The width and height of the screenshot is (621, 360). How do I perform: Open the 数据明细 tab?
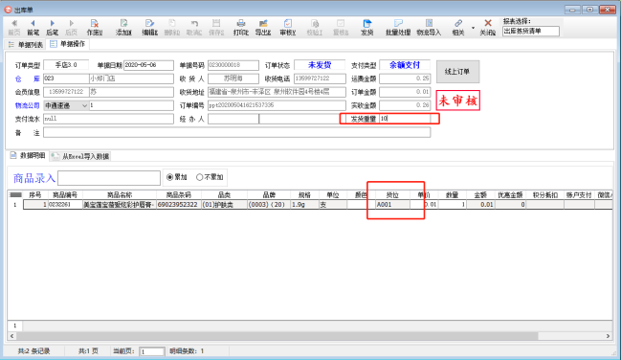tap(28, 155)
